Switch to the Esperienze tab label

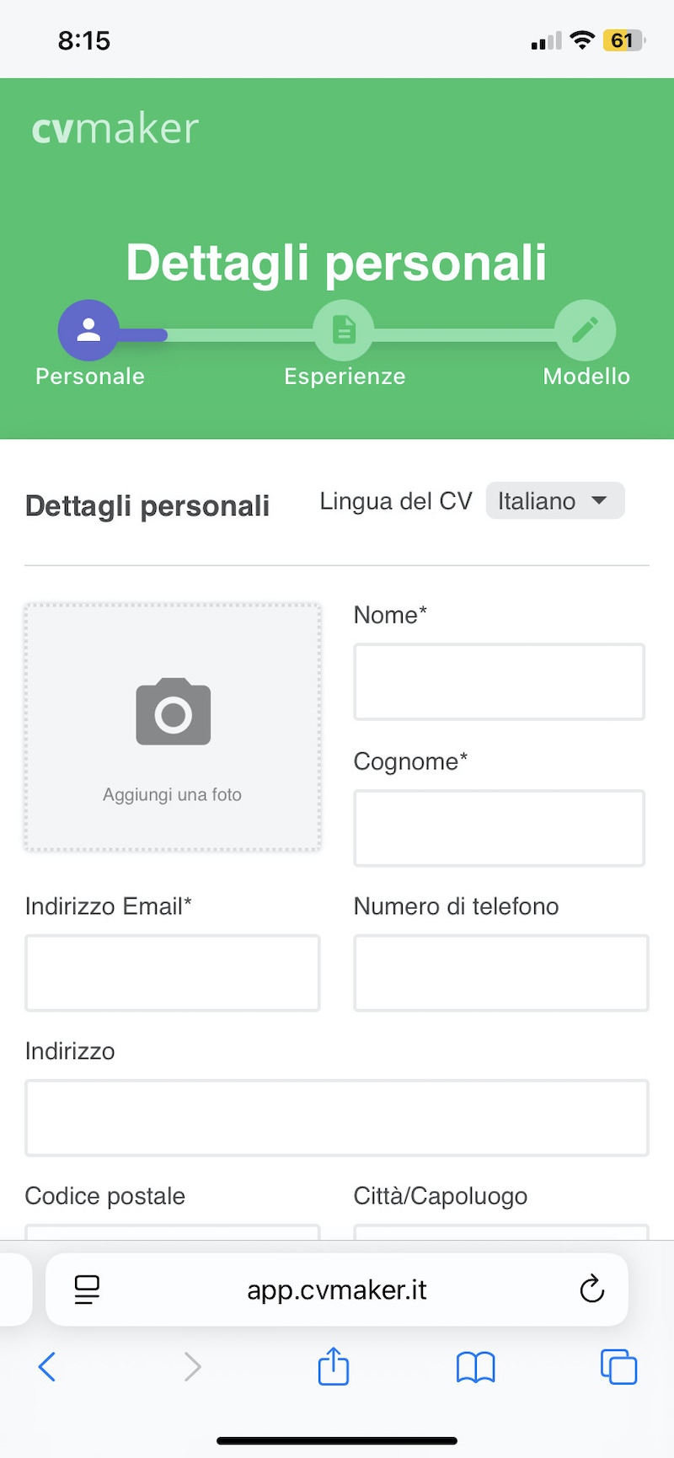344,376
